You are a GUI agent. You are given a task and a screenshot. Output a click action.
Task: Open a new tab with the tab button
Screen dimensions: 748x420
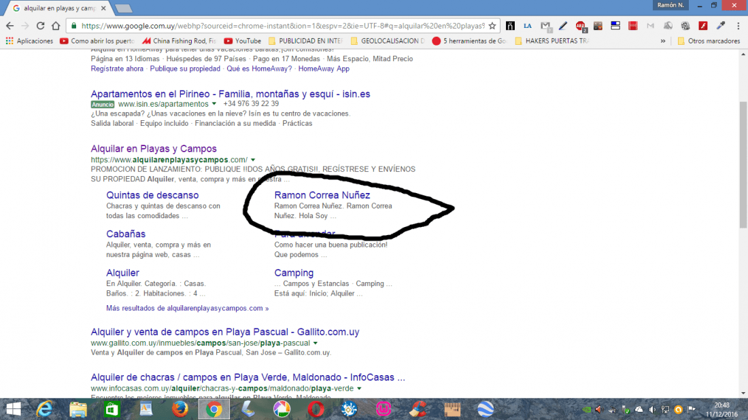124,9
